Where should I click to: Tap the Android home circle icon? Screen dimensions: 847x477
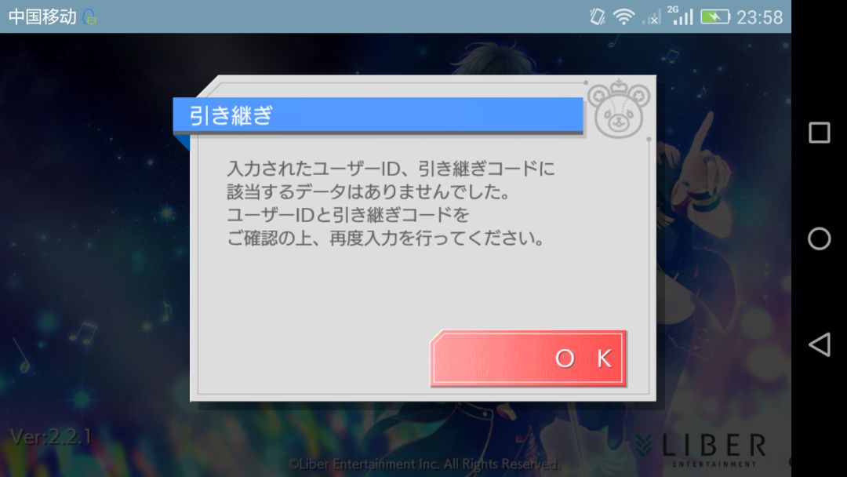(x=819, y=238)
